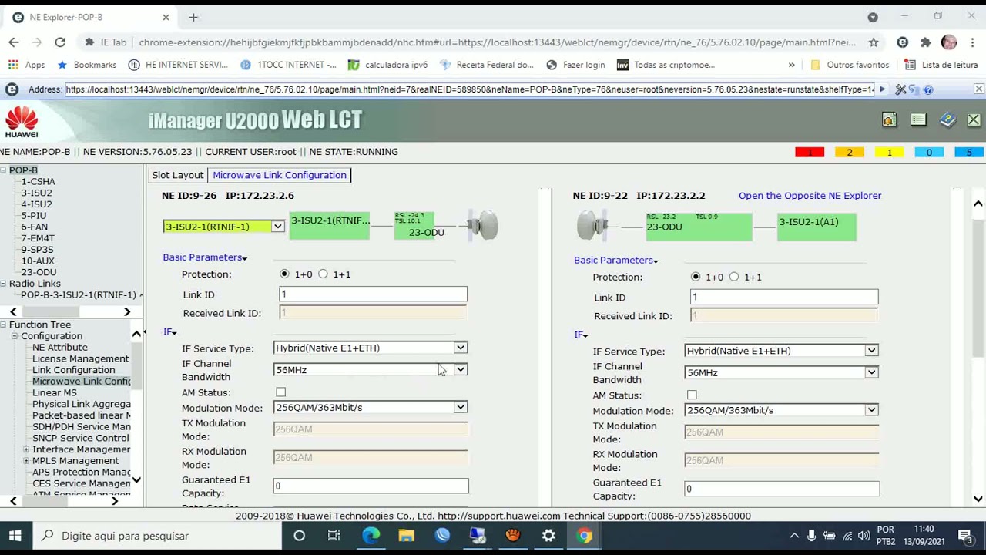Screen dimensions: 986x555
Task: Open the help book icon in header
Action: coord(947,120)
